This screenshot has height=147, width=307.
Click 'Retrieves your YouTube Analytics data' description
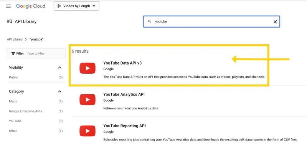point(131,108)
